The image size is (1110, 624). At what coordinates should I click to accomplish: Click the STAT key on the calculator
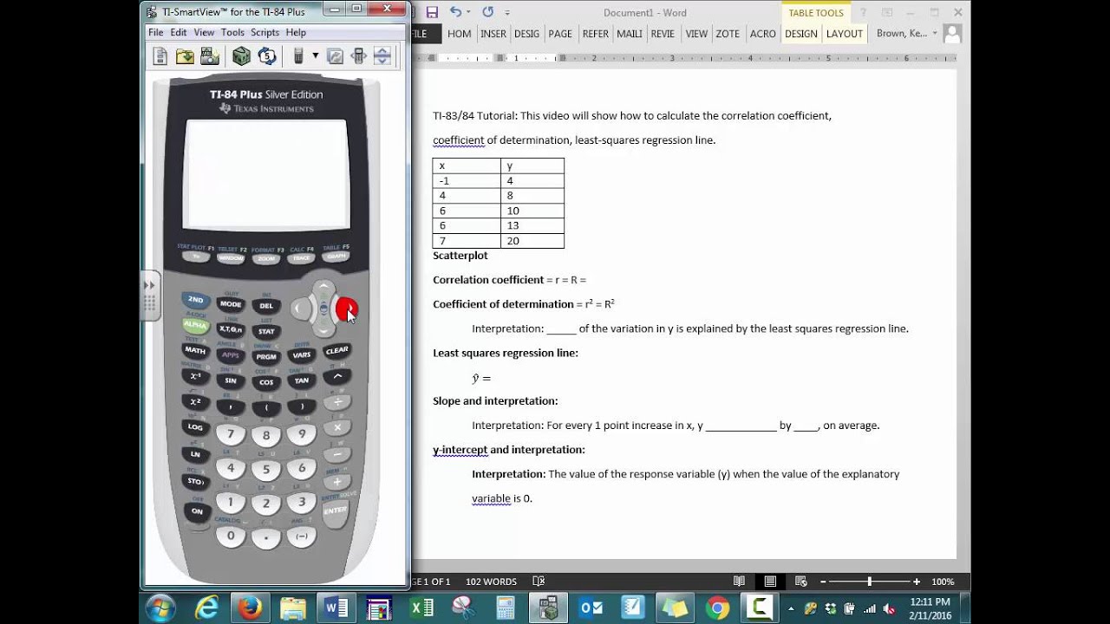[266, 331]
